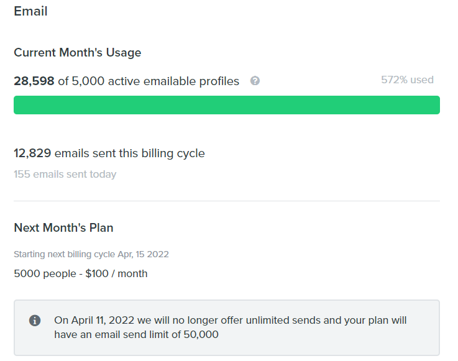Click the info icon in notice box
Image resolution: width=458 pixels, height=361 pixels.
pyautogui.click(x=35, y=321)
